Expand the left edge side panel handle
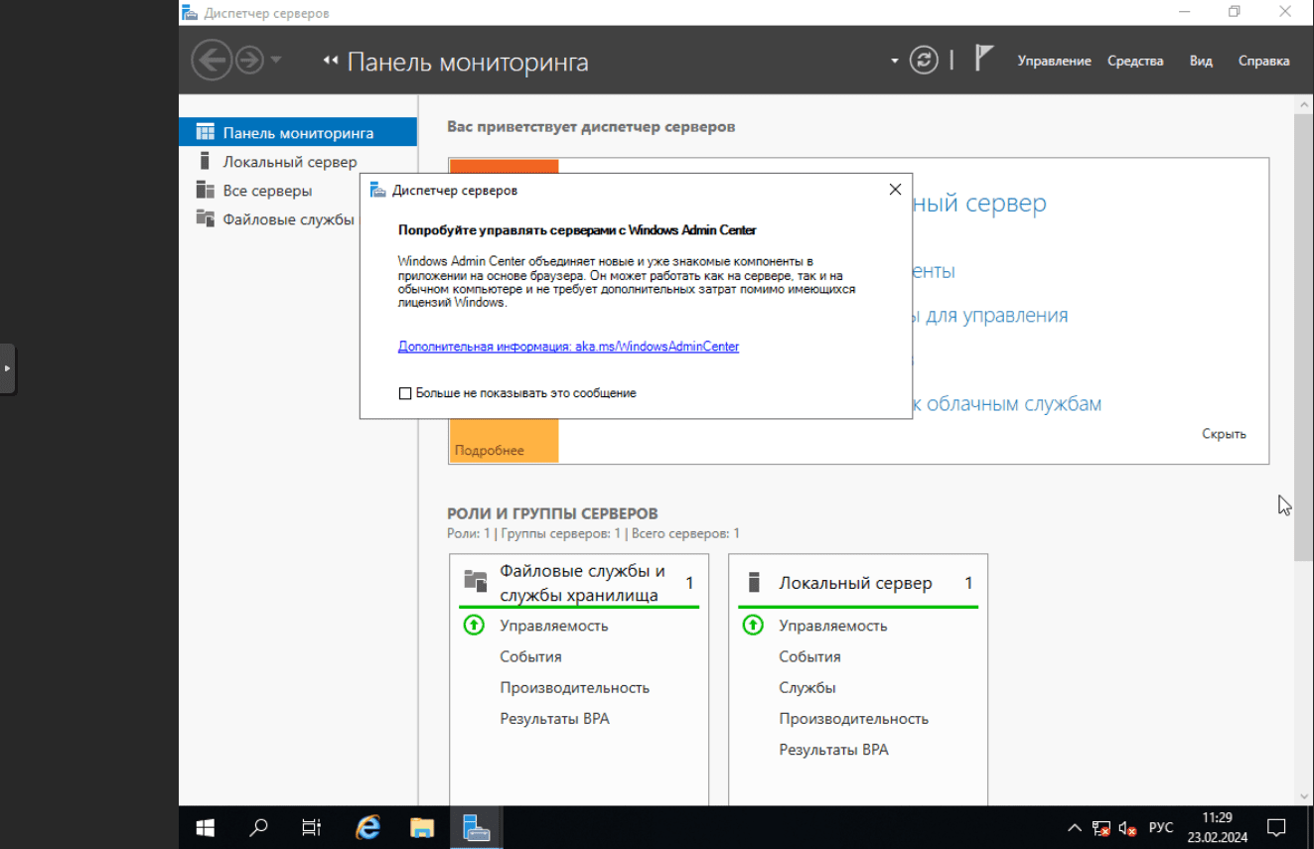Viewport: 1314px width, 849px height. coord(7,368)
